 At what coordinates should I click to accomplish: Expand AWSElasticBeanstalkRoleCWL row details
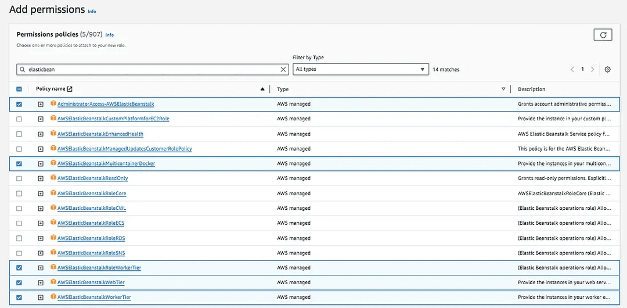(41, 208)
